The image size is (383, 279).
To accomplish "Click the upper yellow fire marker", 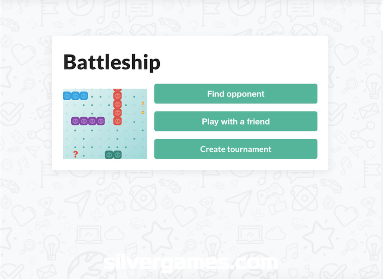I will click(x=143, y=103).
